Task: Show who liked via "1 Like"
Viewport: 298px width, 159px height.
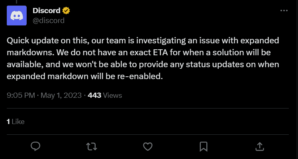Action: (16, 122)
